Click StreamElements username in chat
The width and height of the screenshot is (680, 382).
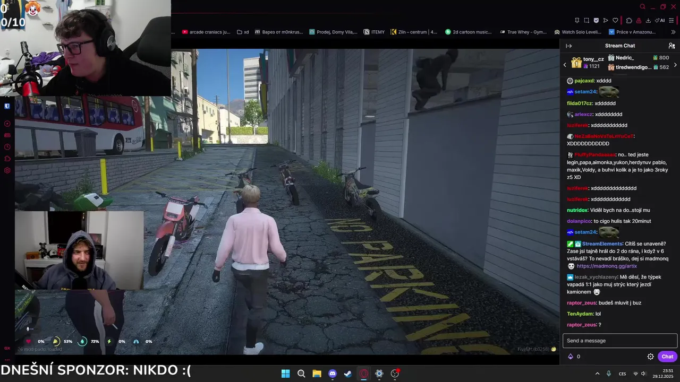602,244
